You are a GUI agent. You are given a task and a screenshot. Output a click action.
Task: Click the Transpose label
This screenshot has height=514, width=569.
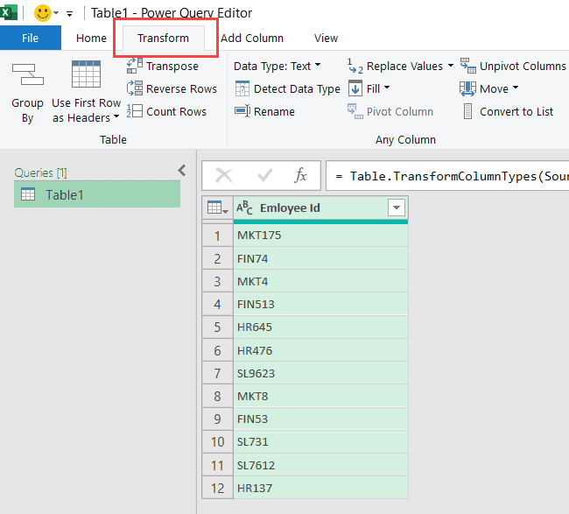[x=172, y=66]
